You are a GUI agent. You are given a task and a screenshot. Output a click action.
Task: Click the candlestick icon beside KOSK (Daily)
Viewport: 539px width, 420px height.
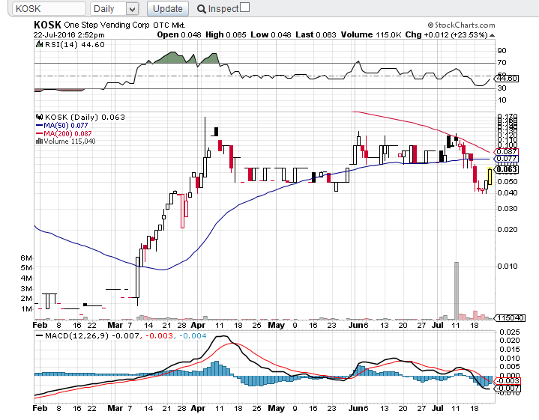(39, 117)
